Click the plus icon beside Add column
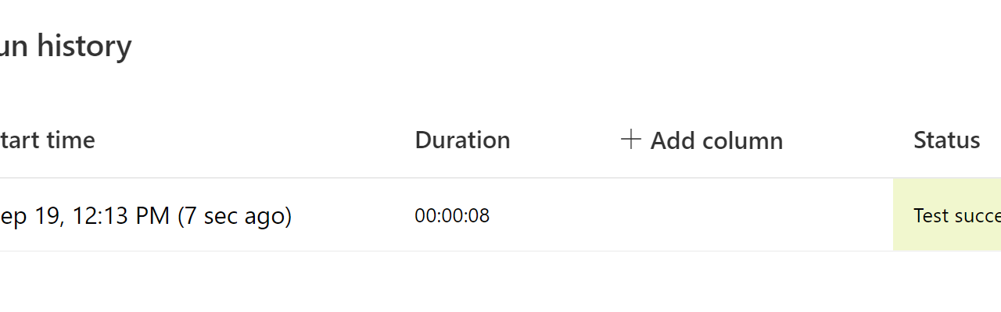The width and height of the screenshot is (1001, 312). (630, 140)
